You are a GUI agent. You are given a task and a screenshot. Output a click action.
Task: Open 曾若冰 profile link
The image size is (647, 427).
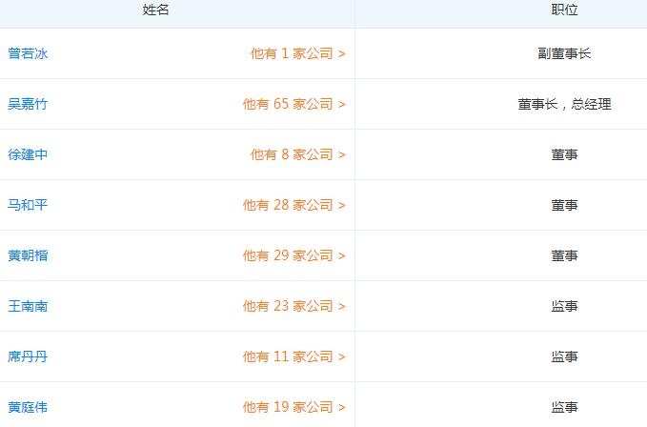point(28,54)
